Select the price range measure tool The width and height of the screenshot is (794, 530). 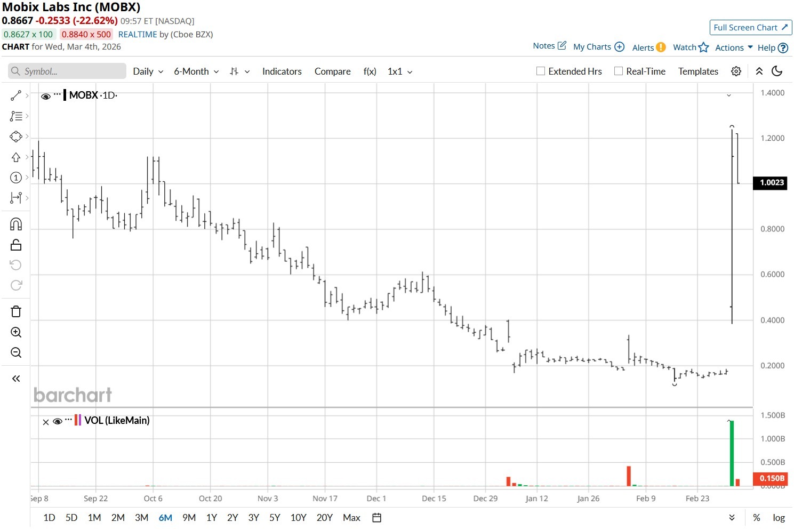[x=16, y=198]
